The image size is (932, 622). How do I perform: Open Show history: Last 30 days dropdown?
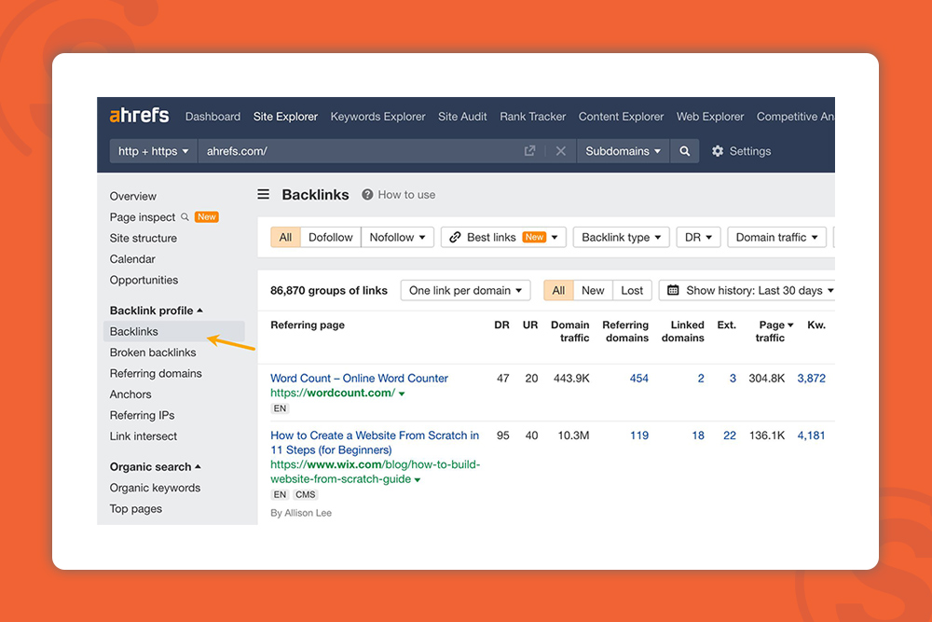pos(747,290)
